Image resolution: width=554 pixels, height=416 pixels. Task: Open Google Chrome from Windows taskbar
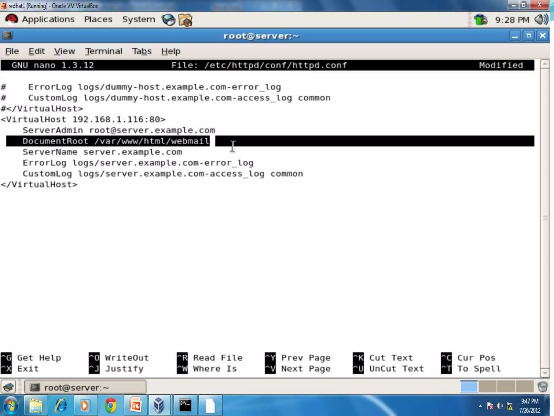(x=110, y=405)
